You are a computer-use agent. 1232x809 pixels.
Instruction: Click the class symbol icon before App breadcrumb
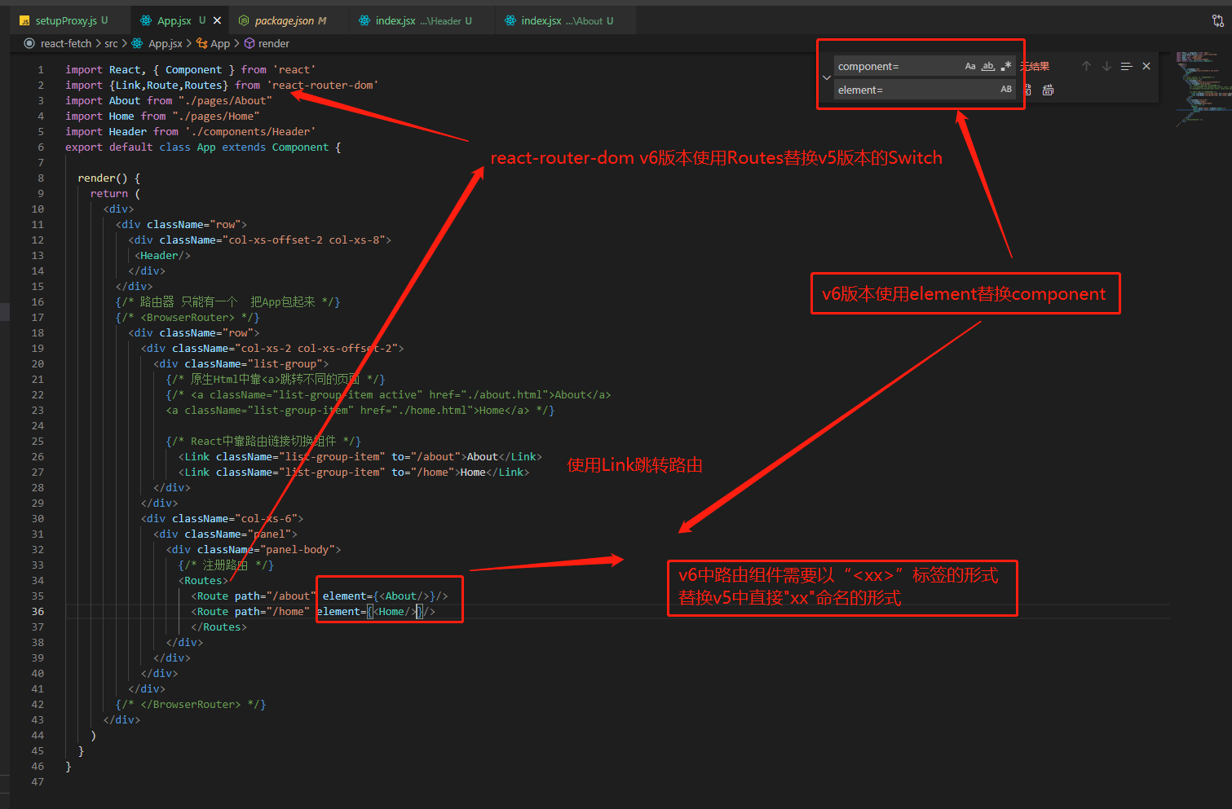pyautogui.click(x=201, y=43)
